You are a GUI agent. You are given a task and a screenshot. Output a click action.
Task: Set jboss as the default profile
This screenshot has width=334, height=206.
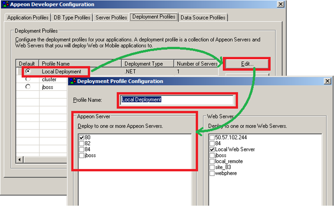tap(28, 87)
